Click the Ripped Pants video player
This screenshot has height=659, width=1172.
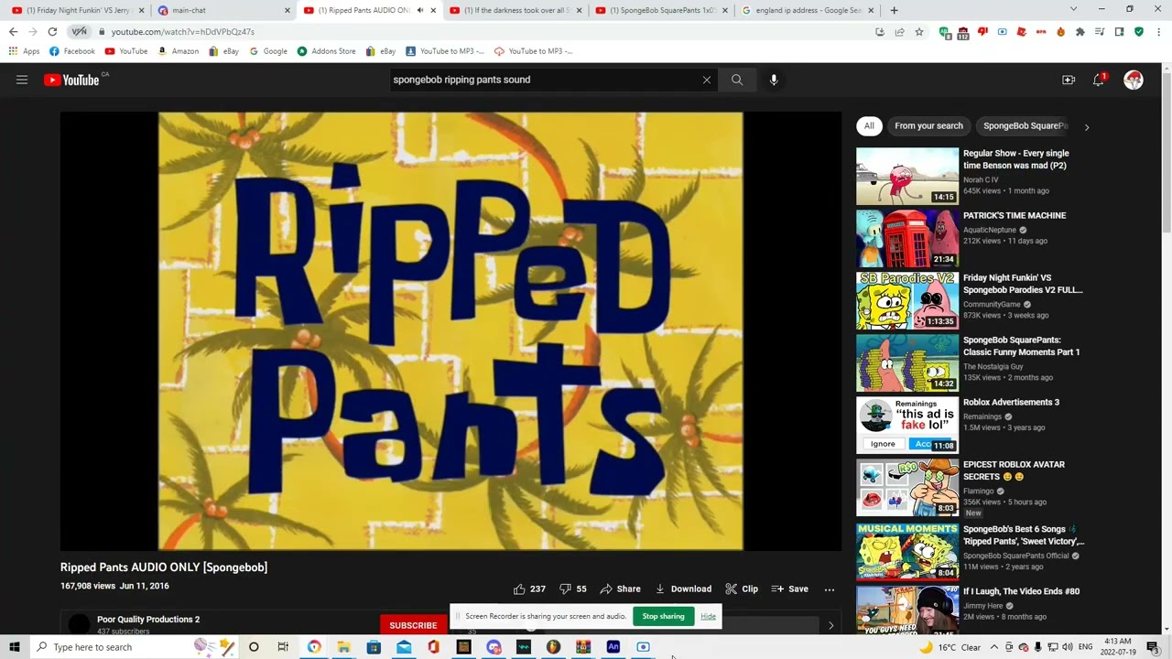click(450, 331)
